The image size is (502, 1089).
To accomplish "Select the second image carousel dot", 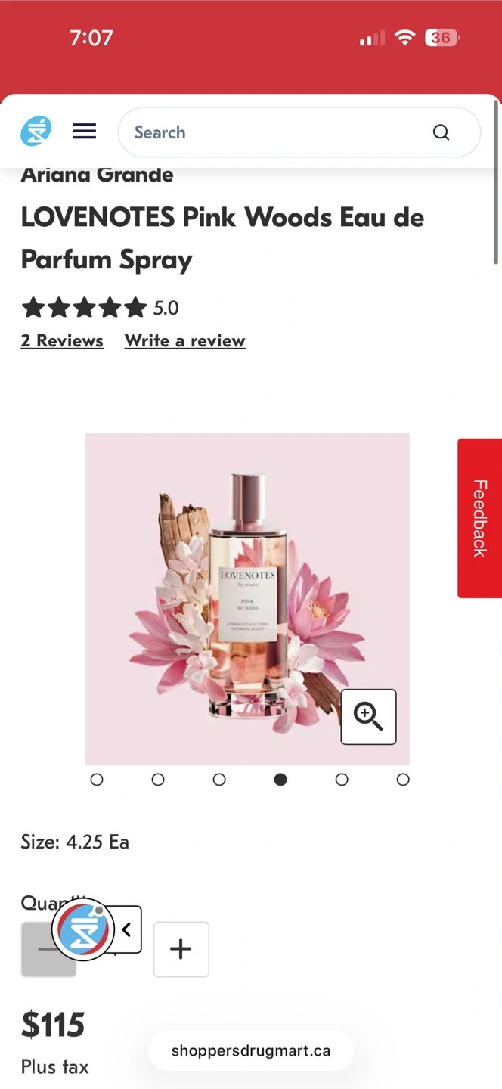I will coord(158,779).
